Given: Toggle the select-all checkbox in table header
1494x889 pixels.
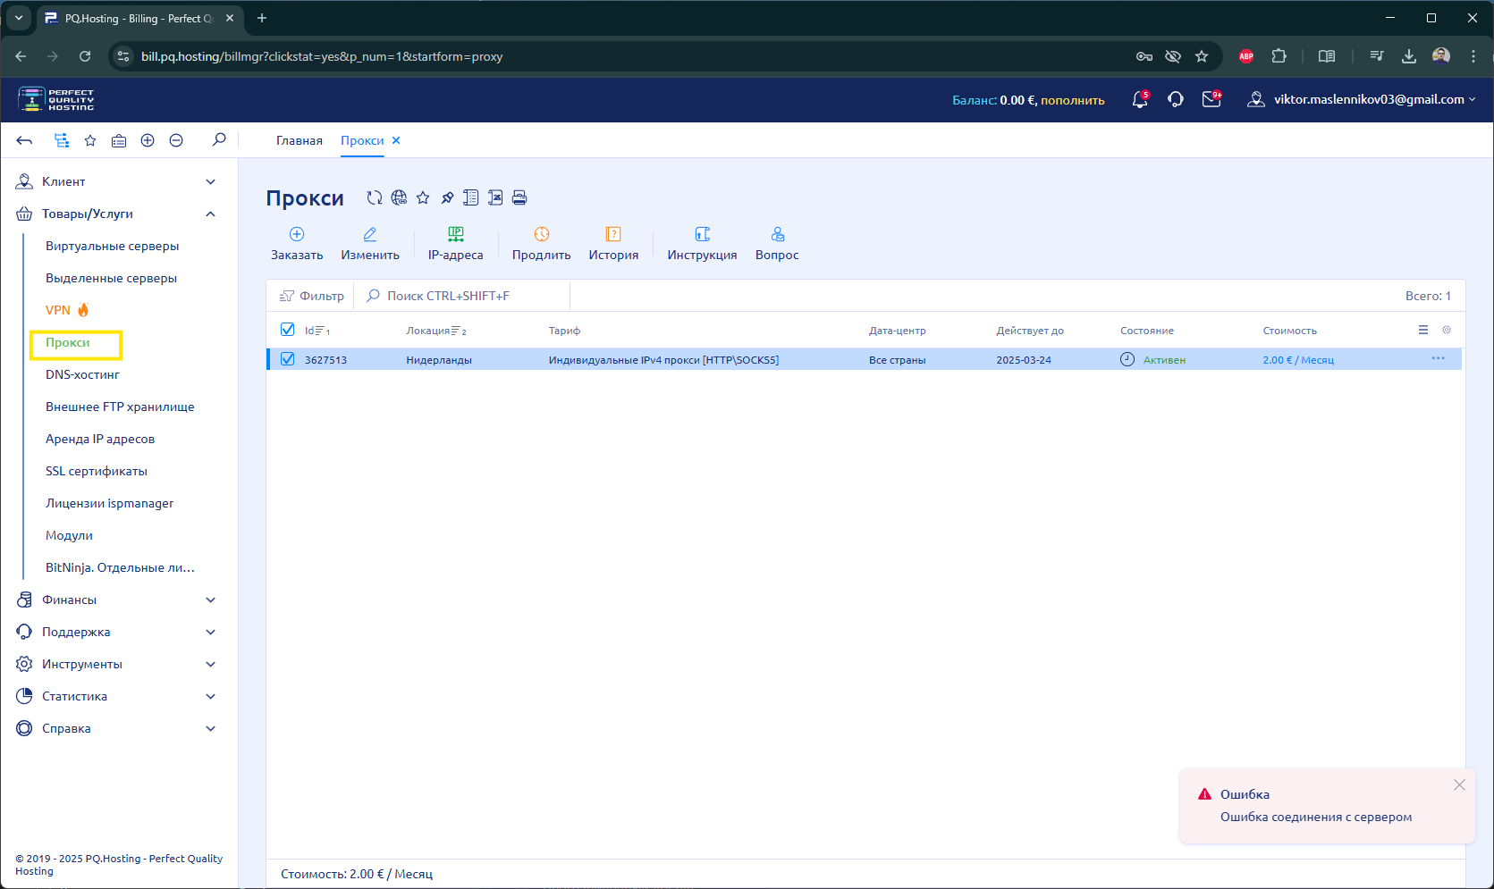Looking at the screenshot, I should click(287, 330).
